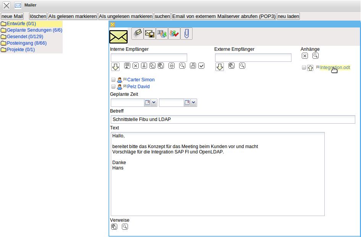This screenshot has width=361, height=237.
Task: Click the 'neue Mail' button
Action: coord(12,16)
